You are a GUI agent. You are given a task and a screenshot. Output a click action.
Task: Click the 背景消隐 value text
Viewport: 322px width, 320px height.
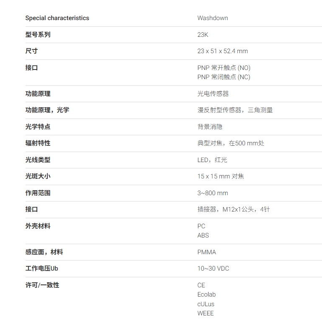click(210, 127)
